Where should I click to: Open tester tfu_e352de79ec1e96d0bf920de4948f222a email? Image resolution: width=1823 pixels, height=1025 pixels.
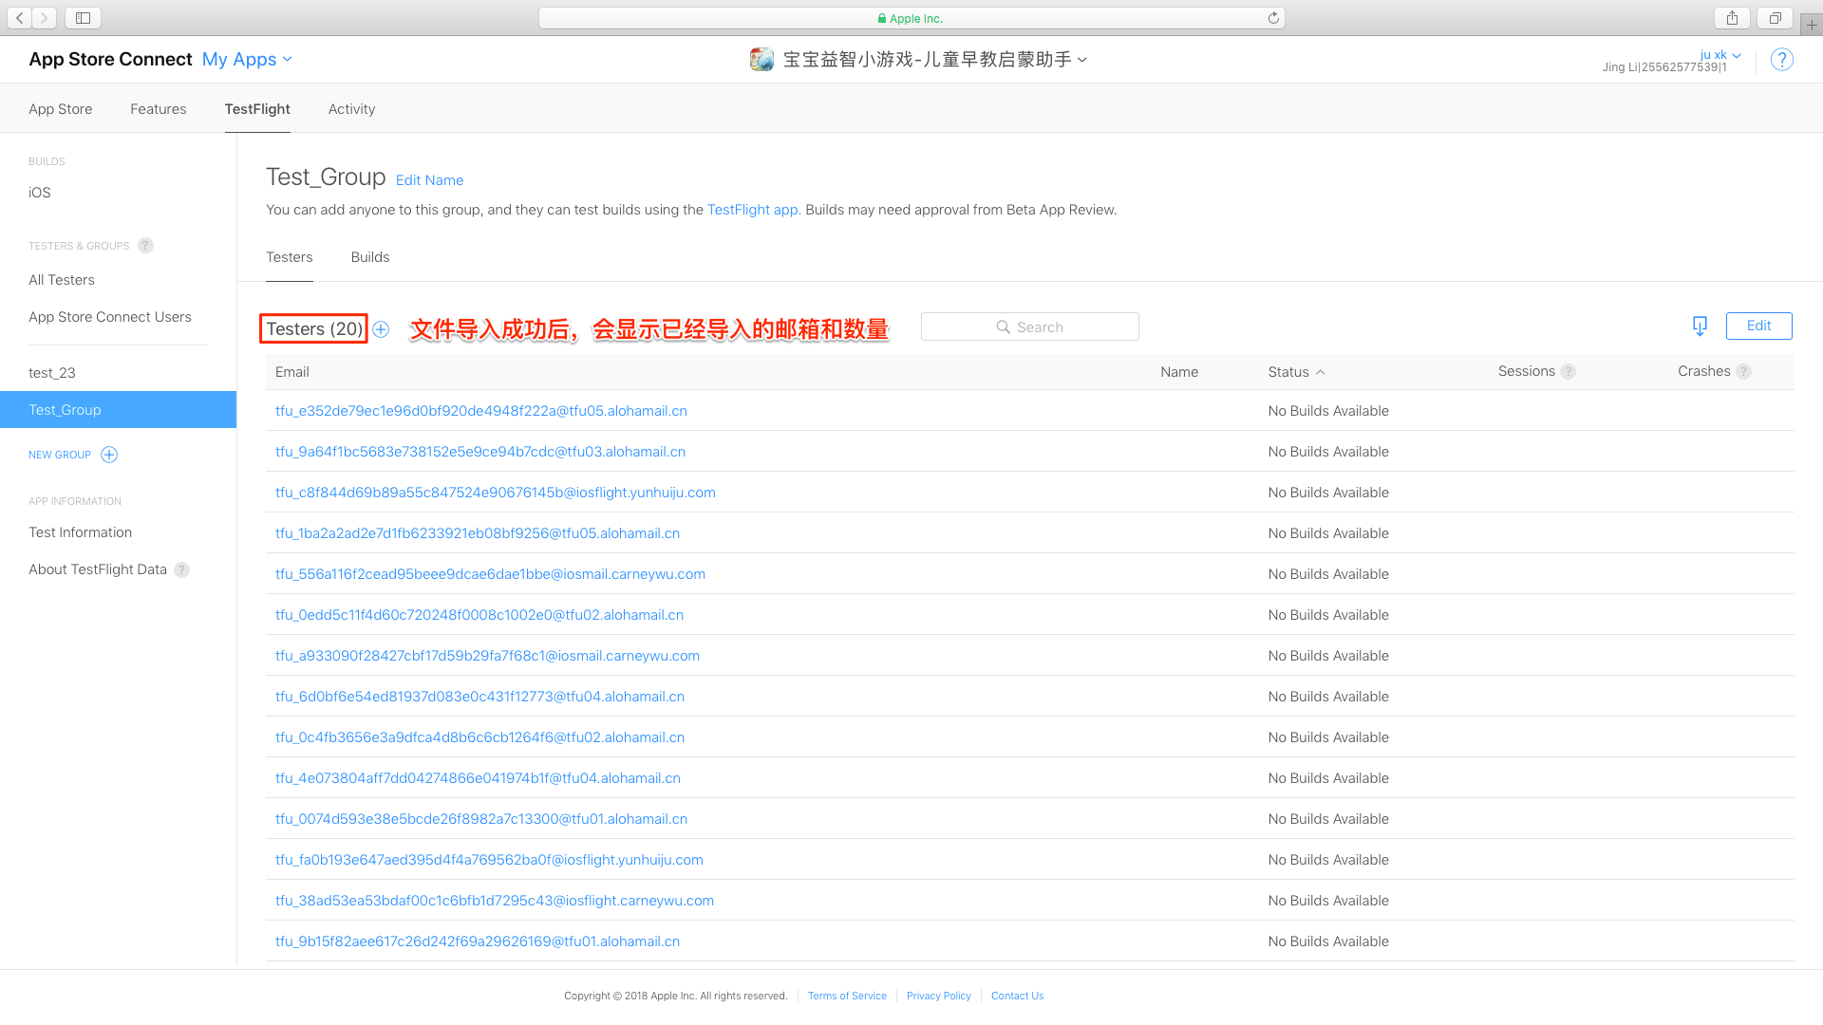[x=481, y=411]
